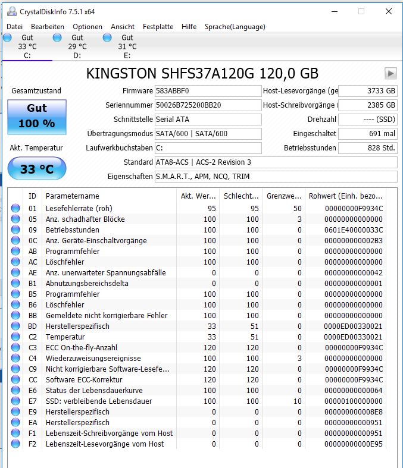Click status orb for Nicht korrigierbare Software-Lesefe...
This screenshot has width=403, height=468.
click(x=15, y=369)
